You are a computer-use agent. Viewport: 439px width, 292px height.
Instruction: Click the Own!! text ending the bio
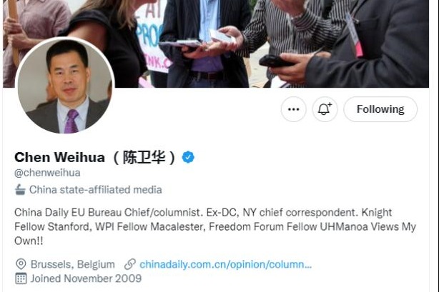(x=29, y=241)
